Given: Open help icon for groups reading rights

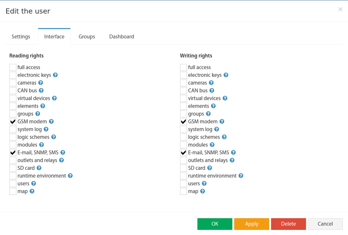Looking at the screenshot, I should [38, 114].
